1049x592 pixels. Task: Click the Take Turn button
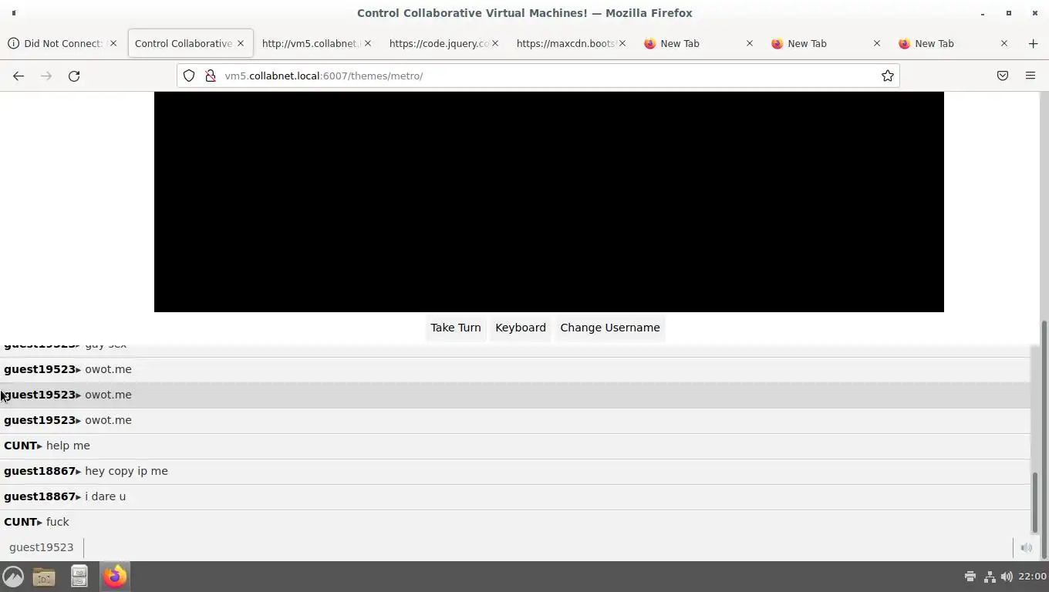456,328
